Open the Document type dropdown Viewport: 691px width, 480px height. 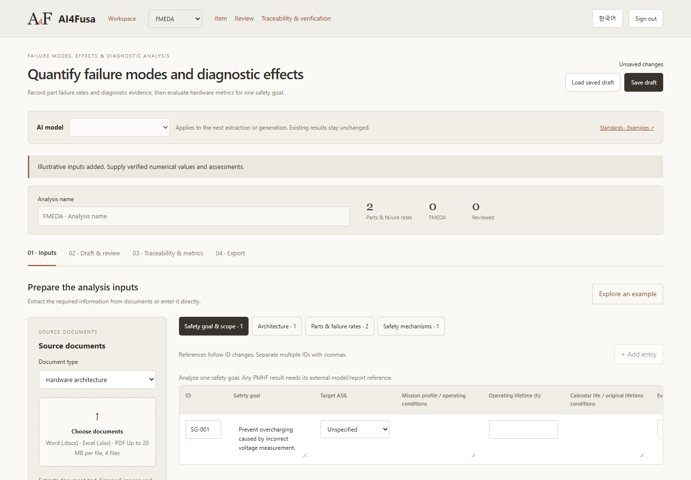[x=97, y=380]
